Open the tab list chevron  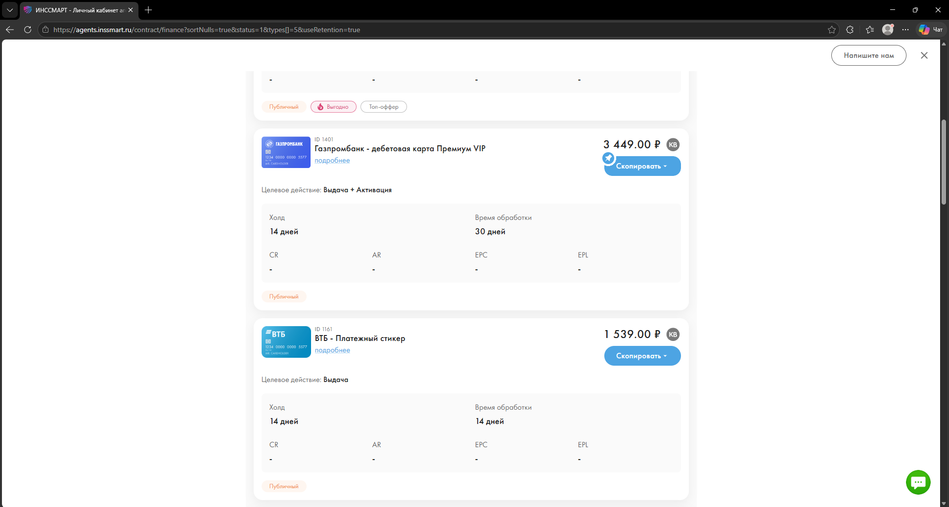click(x=10, y=10)
